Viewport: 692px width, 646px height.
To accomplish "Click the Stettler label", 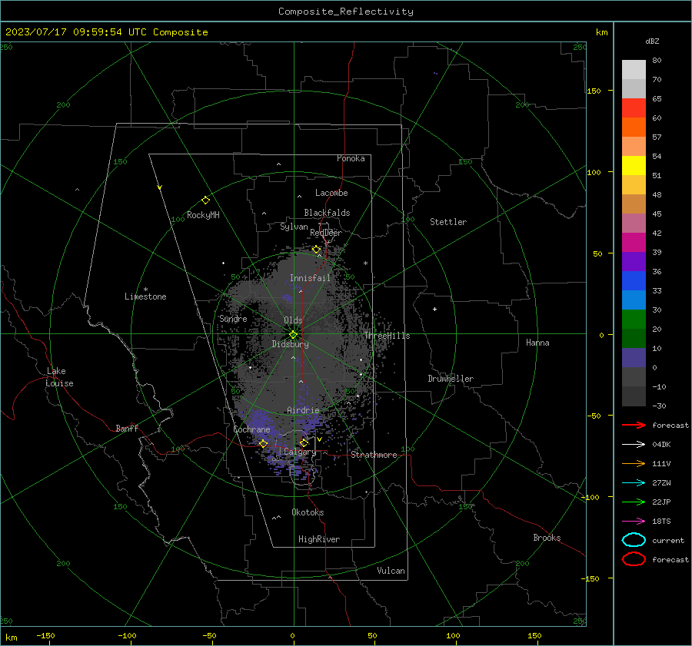I will tap(448, 222).
